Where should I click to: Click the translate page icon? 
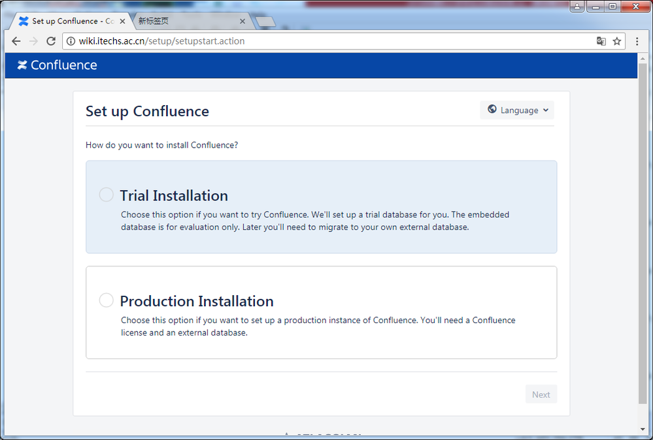pyautogui.click(x=601, y=41)
